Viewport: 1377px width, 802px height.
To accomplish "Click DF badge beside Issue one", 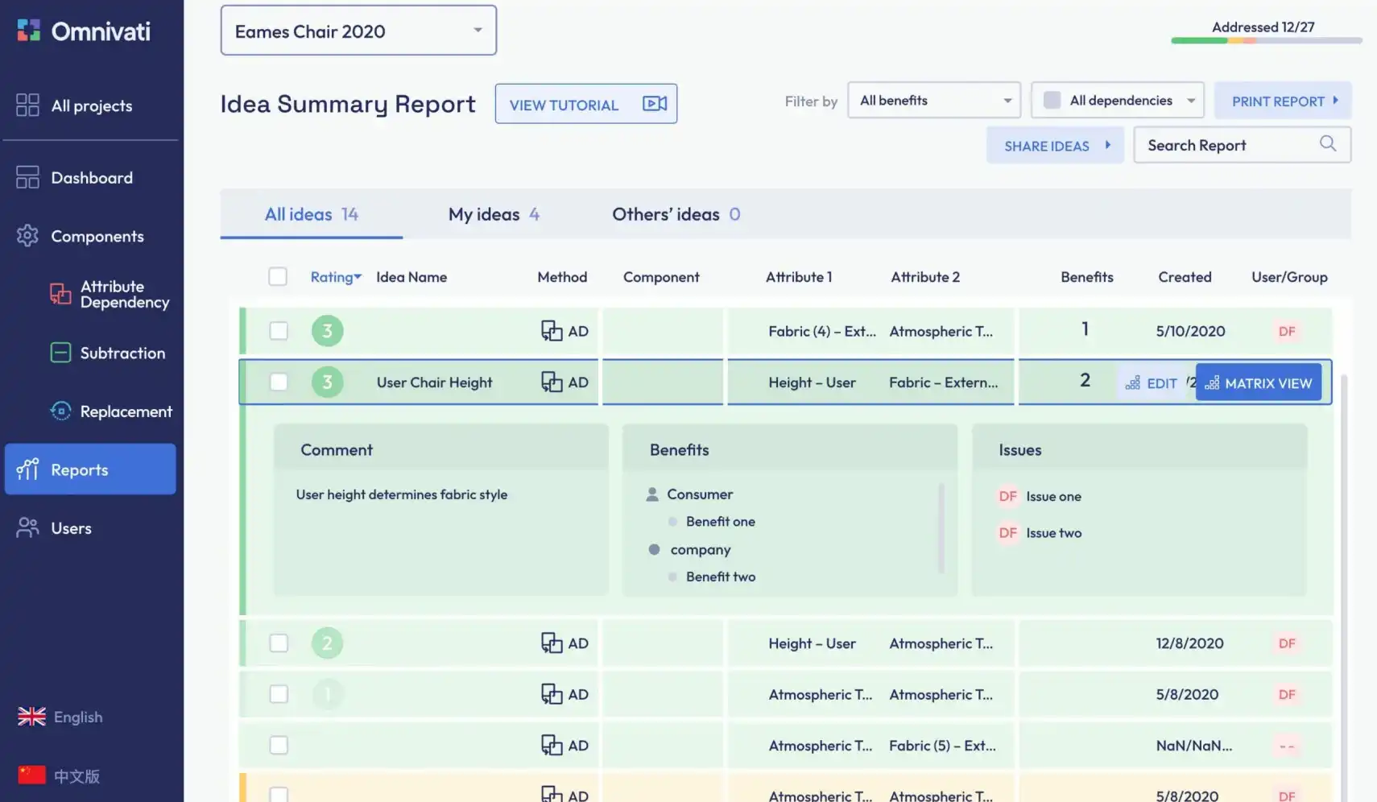I will pyautogui.click(x=1008, y=496).
